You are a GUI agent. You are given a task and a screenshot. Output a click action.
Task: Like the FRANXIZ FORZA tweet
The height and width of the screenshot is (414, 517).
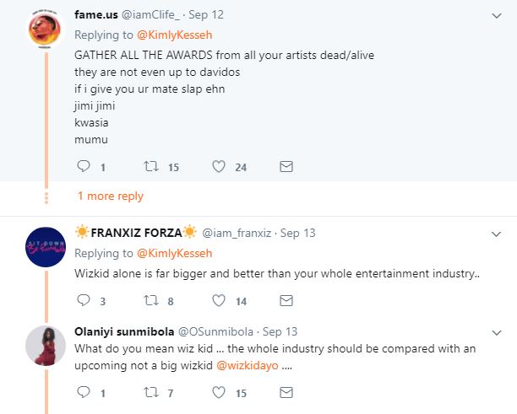click(219, 300)
